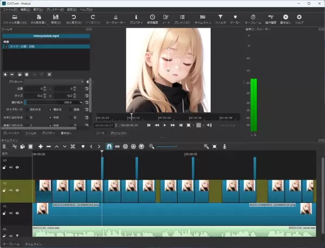Toggle ripple markers icon
Screen dimensions: 325x248
click(x=141, y=147)
